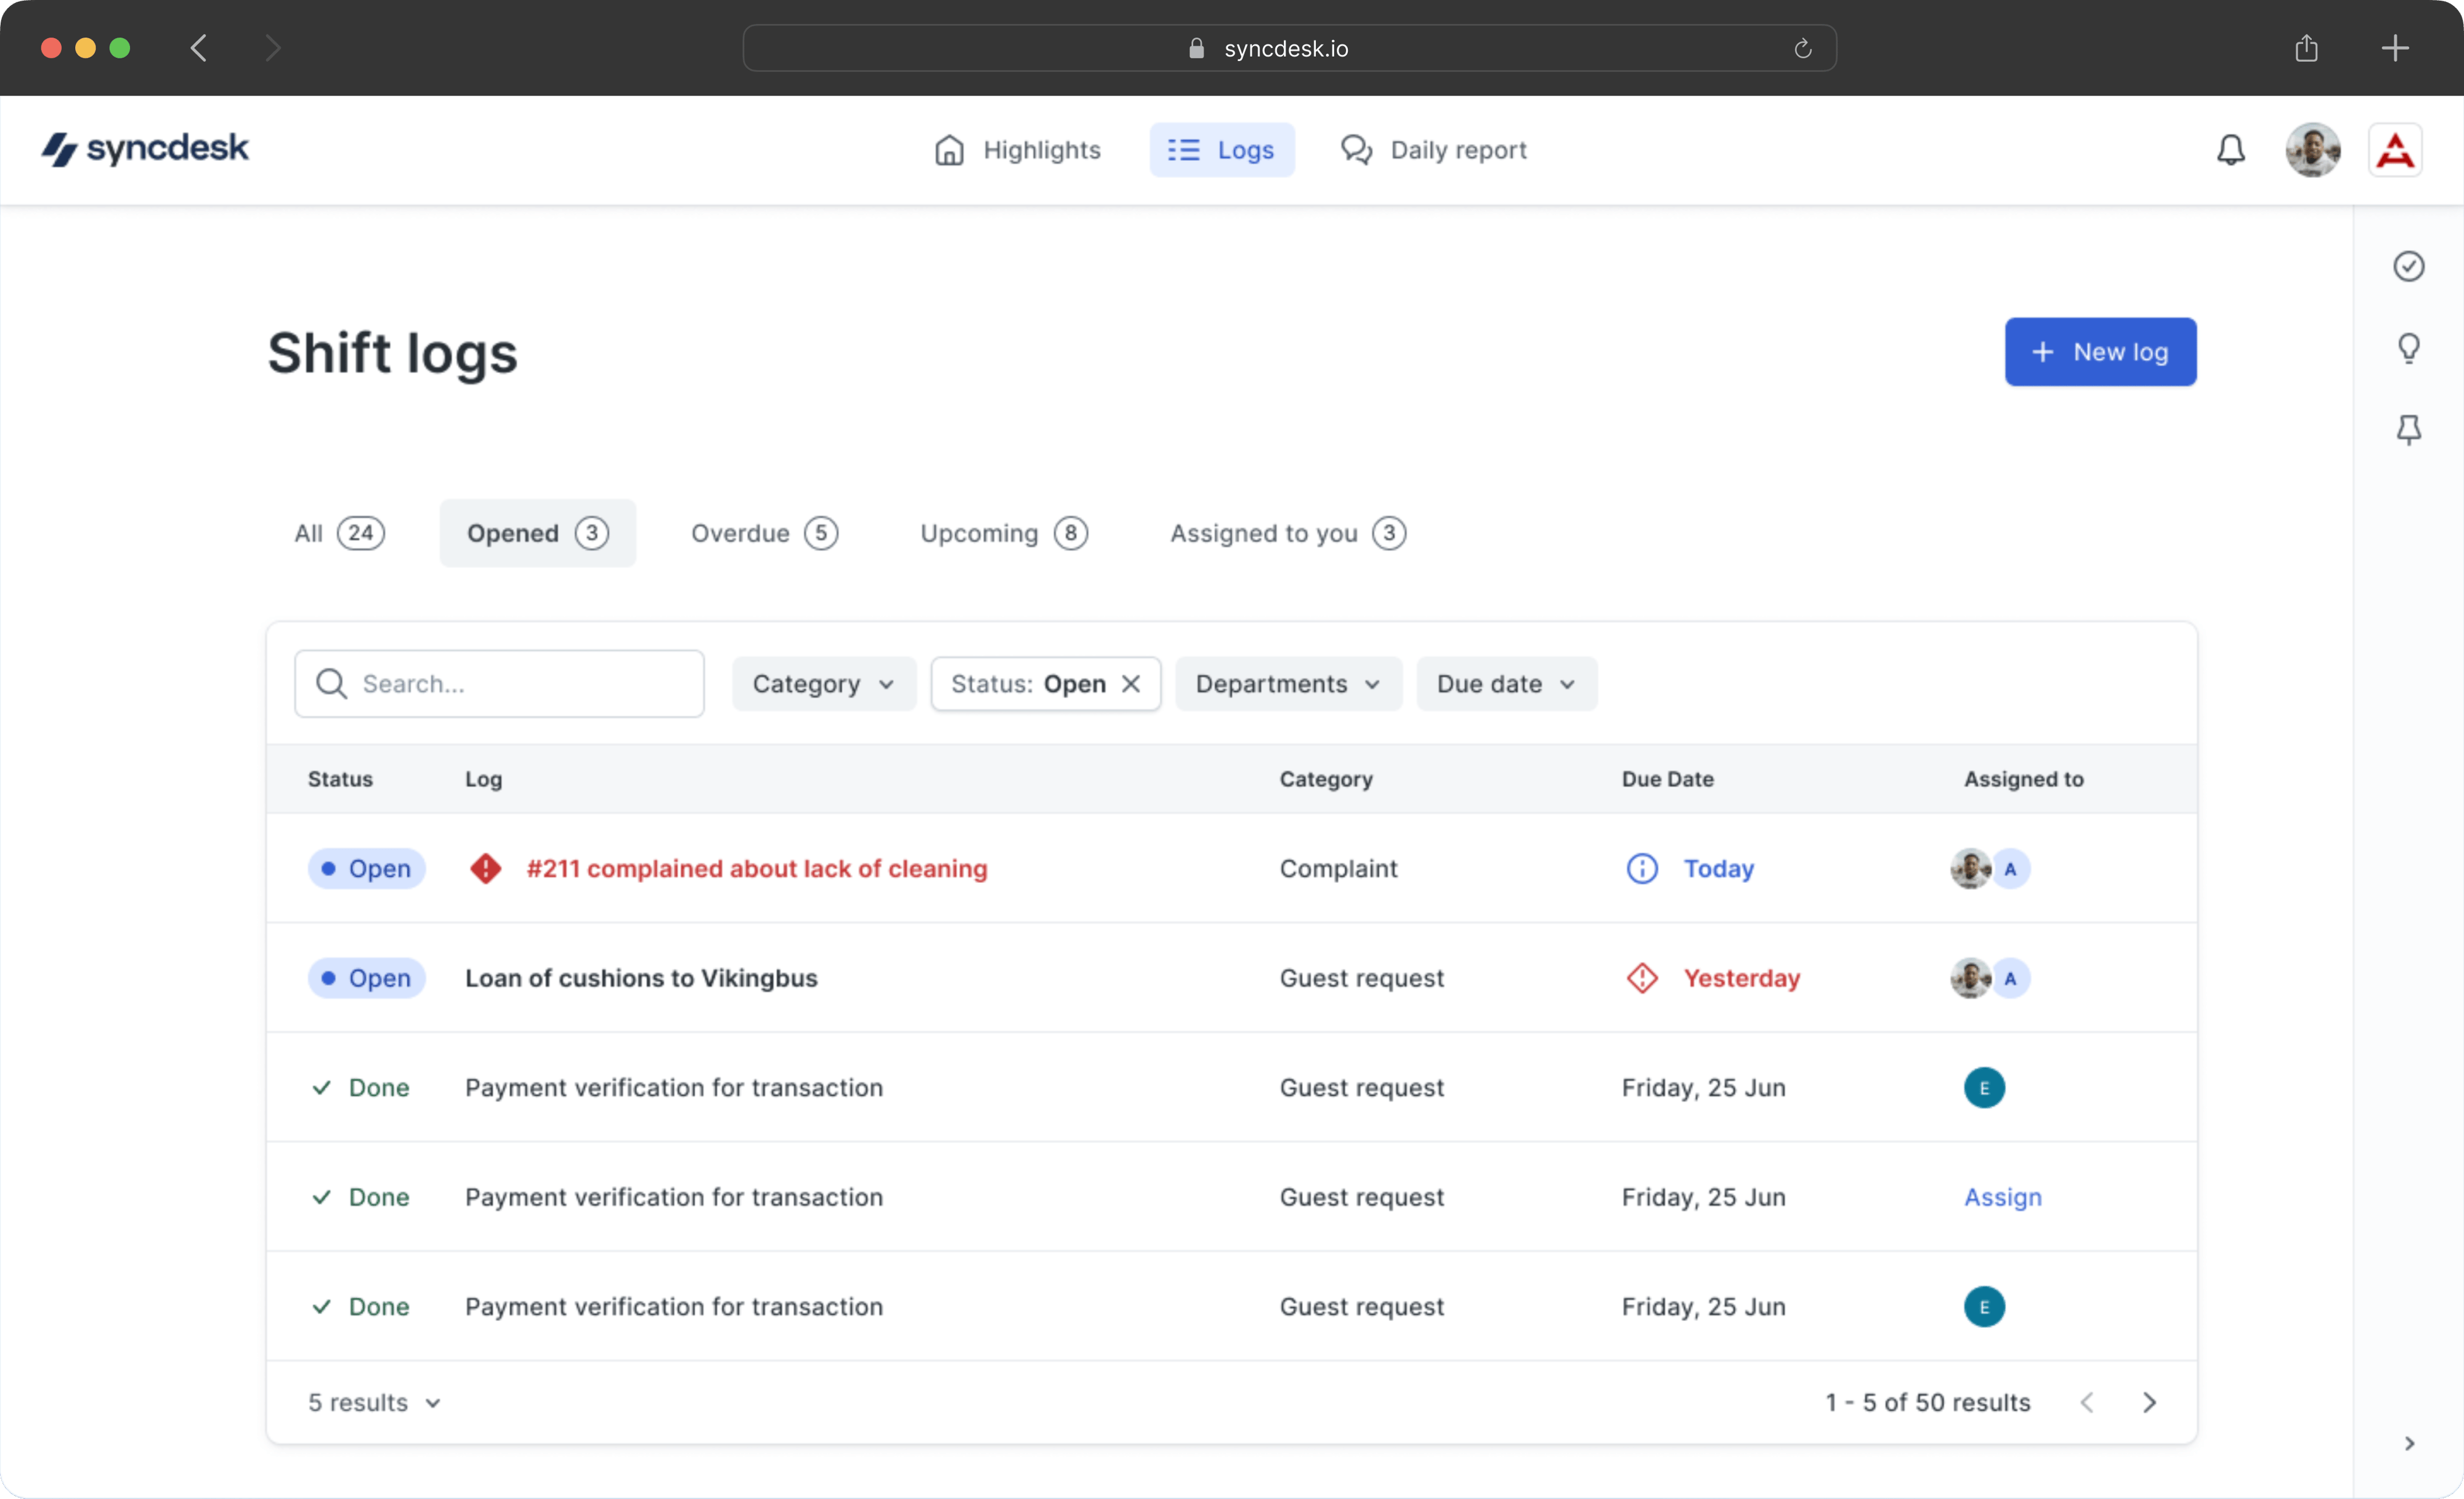Image resolution: width=2464 pixels, height=1499 pixels.
Task: Toggle Done status on first payment verification
Action: pyautogui.click(x=361, y=1088)
